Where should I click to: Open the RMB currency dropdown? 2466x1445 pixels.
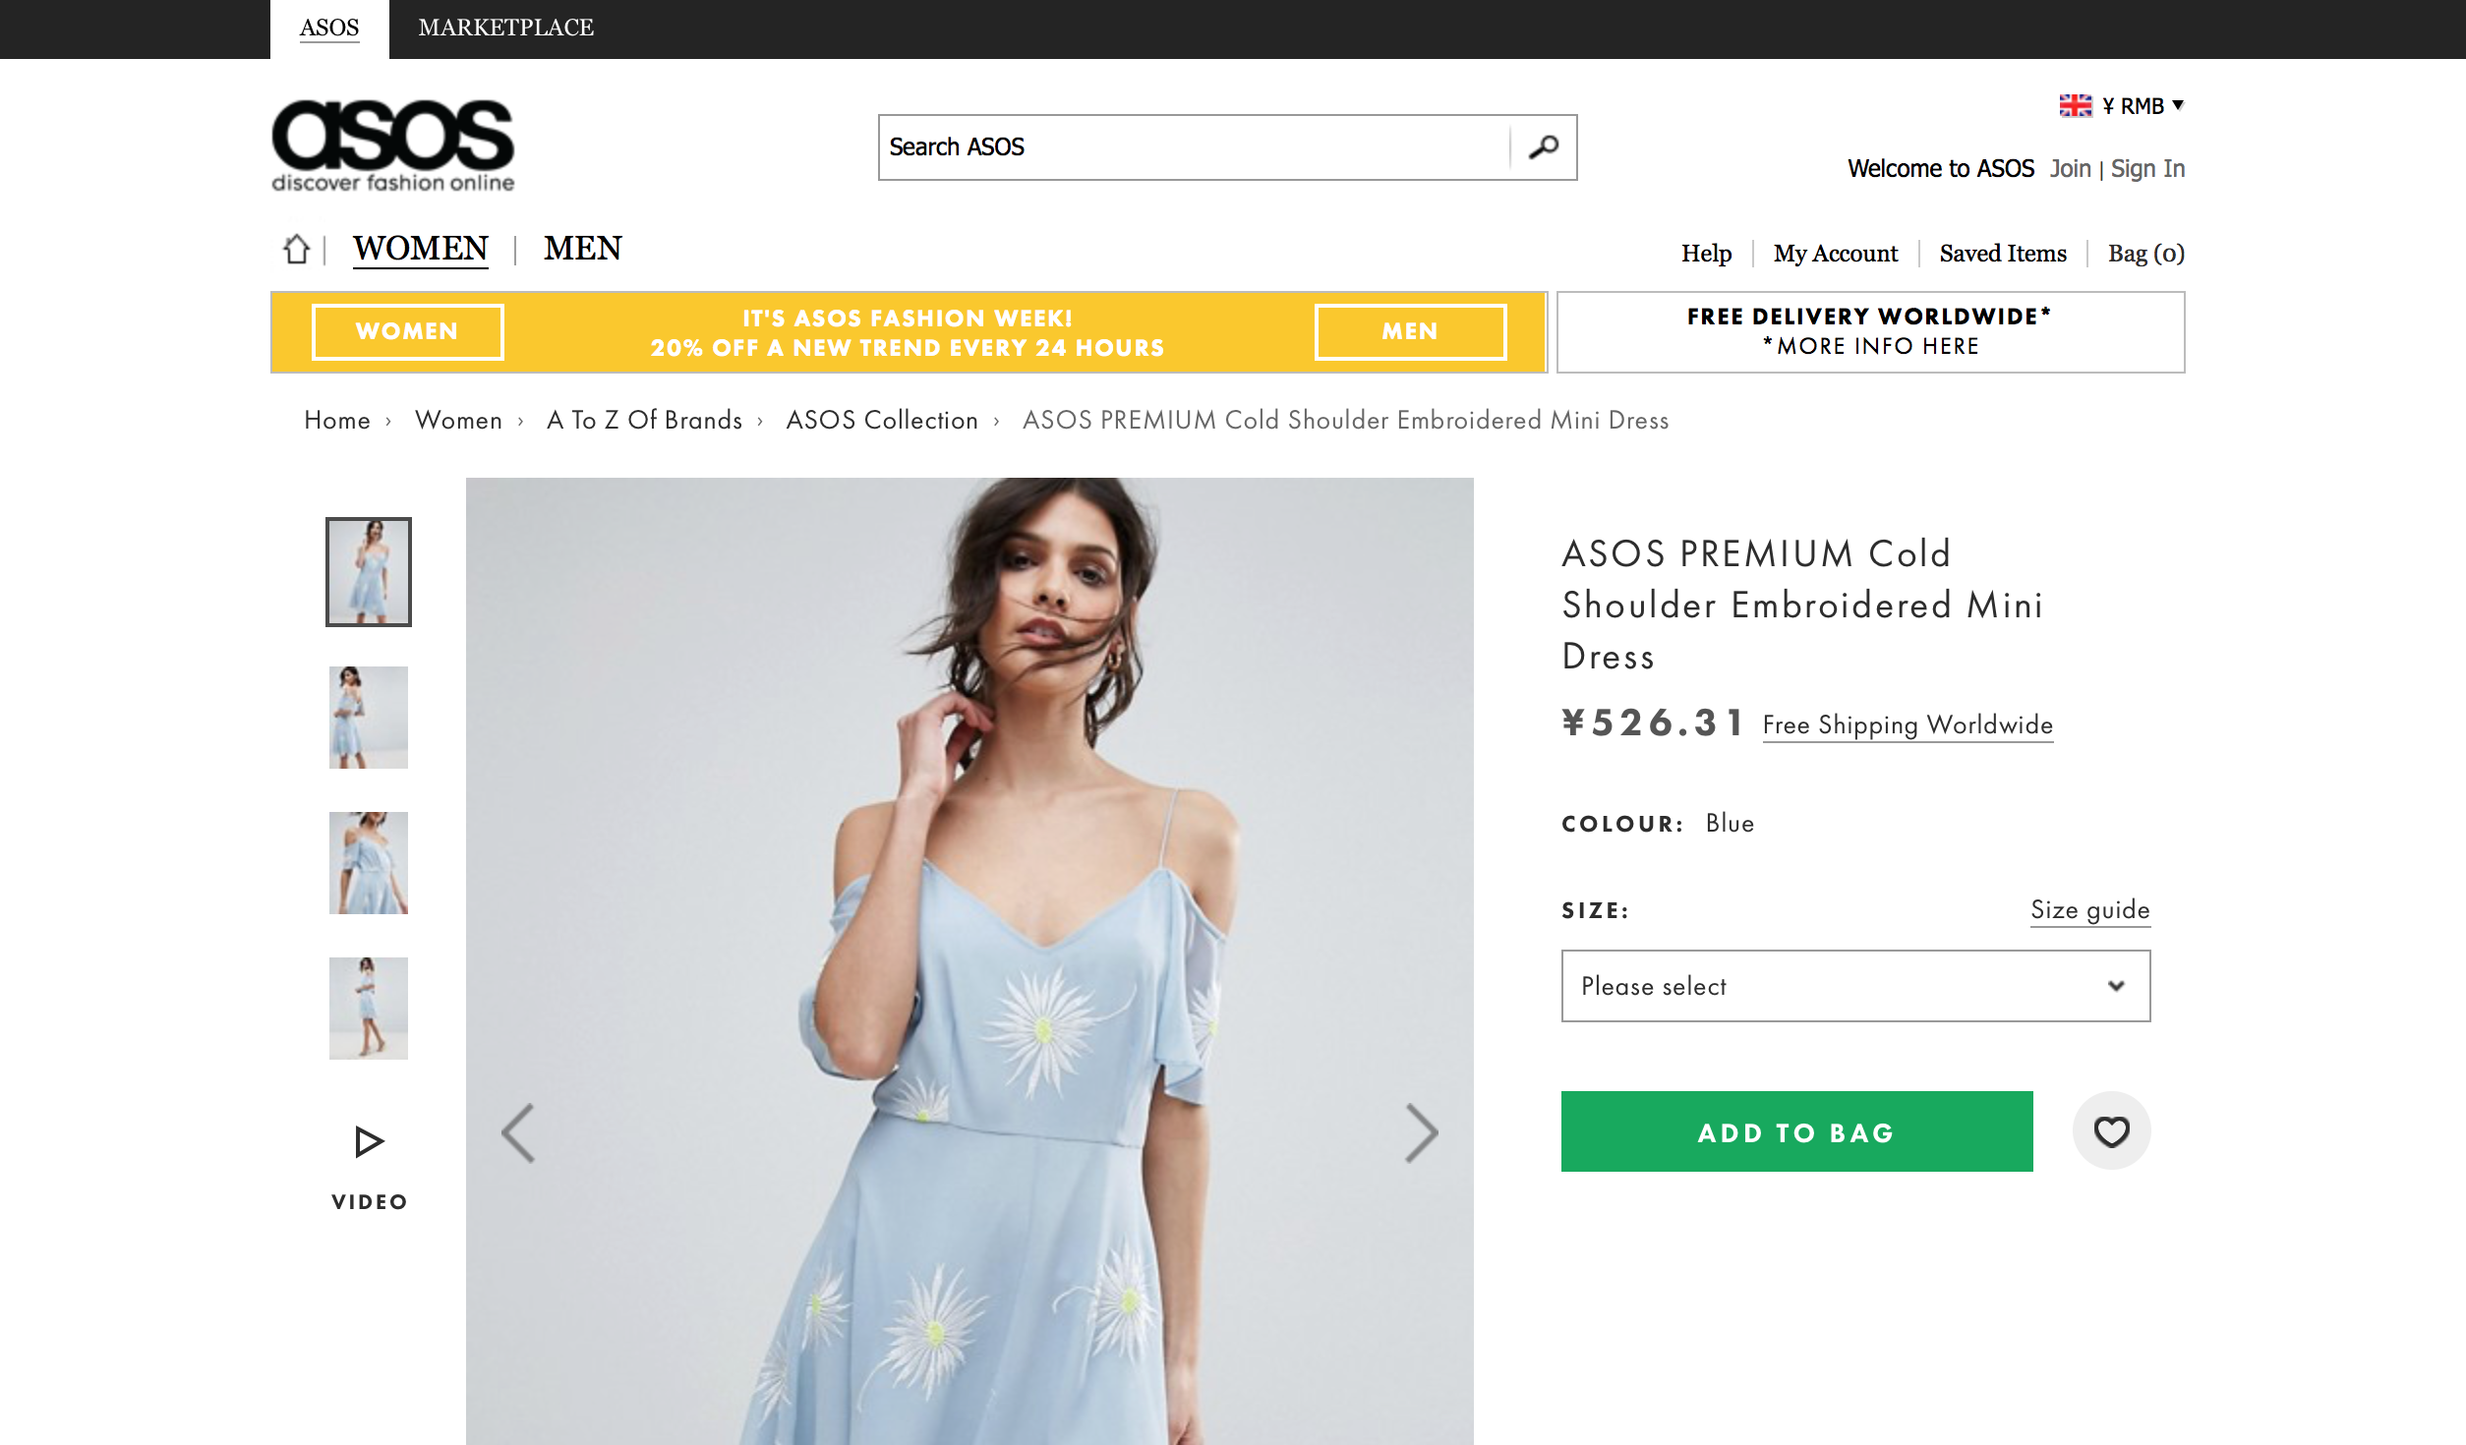point(2143,105)
